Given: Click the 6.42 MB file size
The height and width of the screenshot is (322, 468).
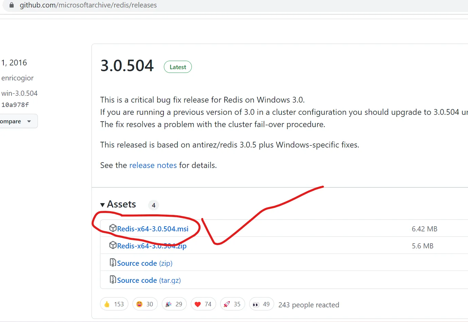Looking at the screenshot, I should click(424, 229).
